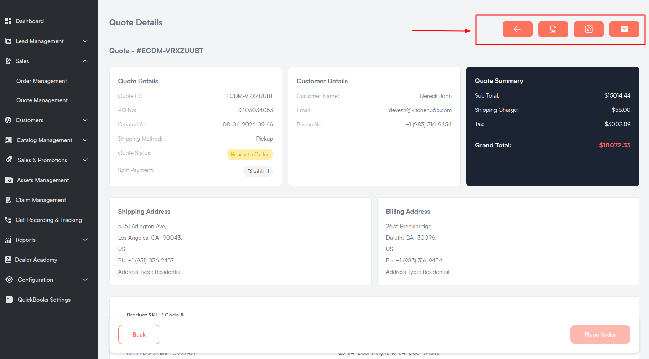Click the Sales sidebar icon

[8, 61]
